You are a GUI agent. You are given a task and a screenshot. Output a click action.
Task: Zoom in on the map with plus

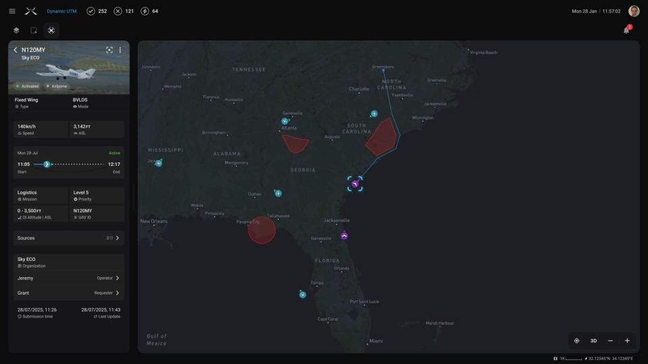pos(627,340)
